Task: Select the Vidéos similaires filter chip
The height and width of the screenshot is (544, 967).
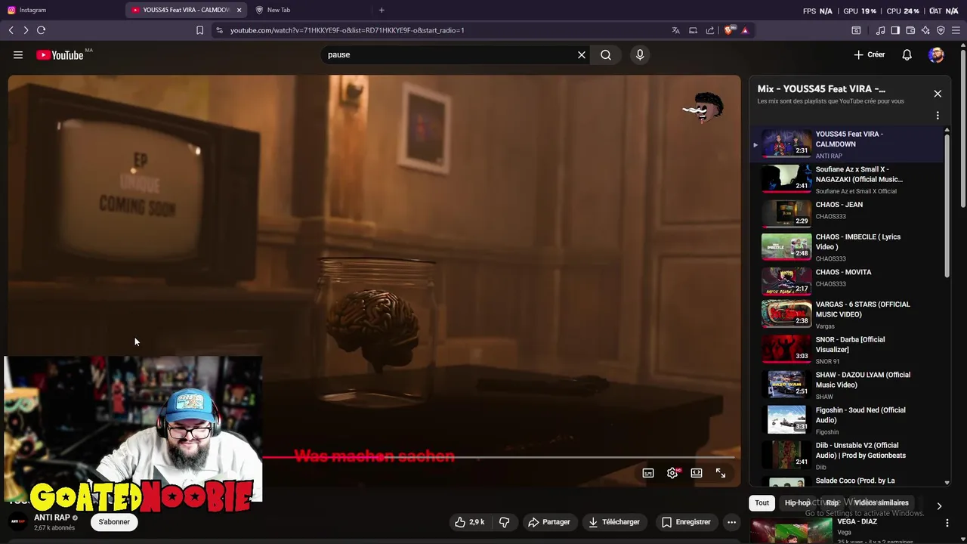Action: (x=881, y=503)
